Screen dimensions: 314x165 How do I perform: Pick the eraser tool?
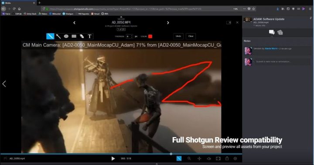pos(82,36)
